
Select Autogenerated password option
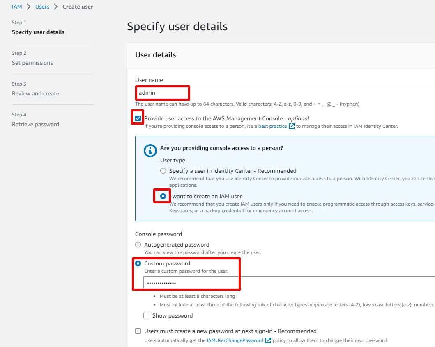pyautogui.click(x=138, y=245)
